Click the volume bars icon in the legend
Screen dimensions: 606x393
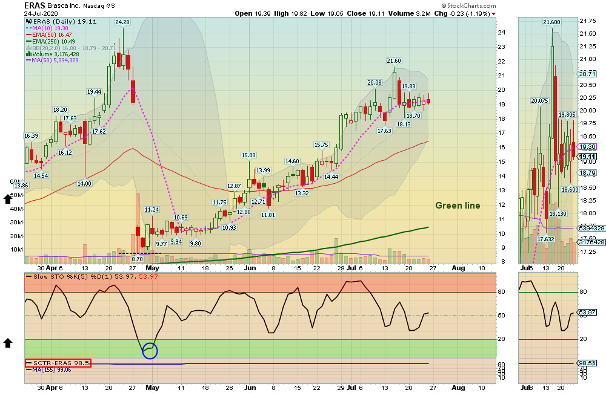(28, 54)
